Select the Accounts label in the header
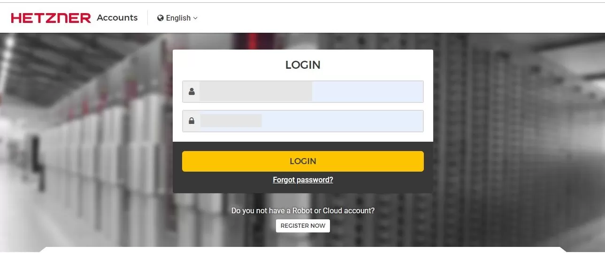Screen dimensions: 605x253 (117, 18)
